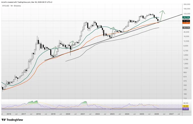Click the 230 price axis tick
The image size is (193, 124).
click(x=185, y=90)
